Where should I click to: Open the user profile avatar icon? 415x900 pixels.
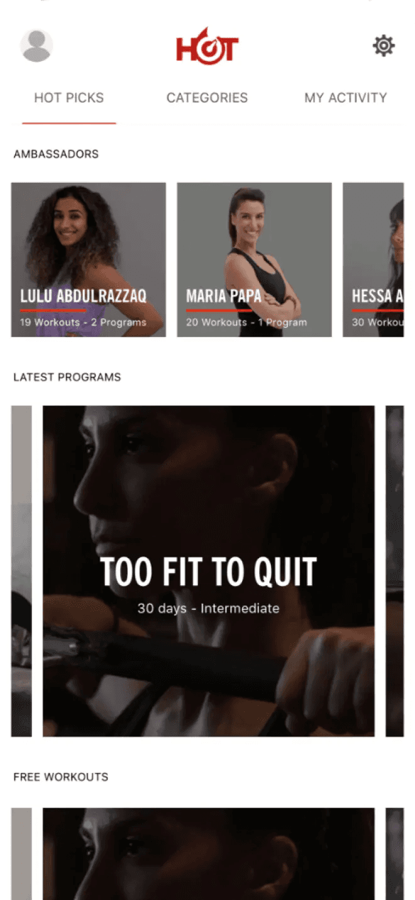point(36,46)
